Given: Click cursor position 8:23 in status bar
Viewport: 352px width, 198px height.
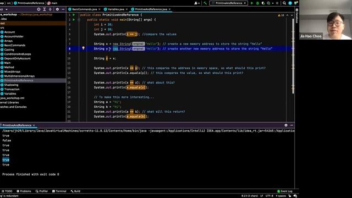Looking at the screenshot, I should point(250,196).
